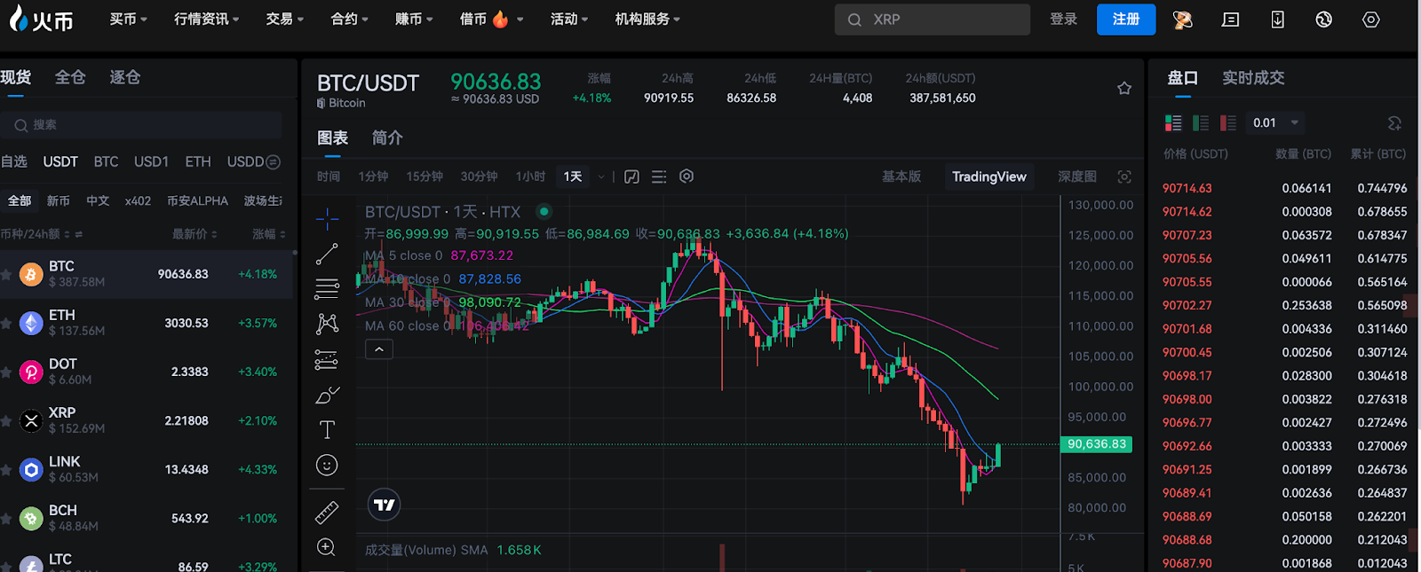This screenshot has height=572, width=1421.
Task: Open the 赚币 dropdown menu
Action: pyautogui.click(x=414, y=19)
